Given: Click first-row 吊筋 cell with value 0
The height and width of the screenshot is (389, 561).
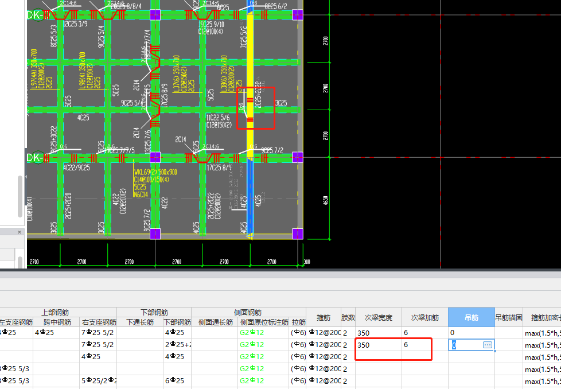Looking at the screenshot, I should point(472,333).
